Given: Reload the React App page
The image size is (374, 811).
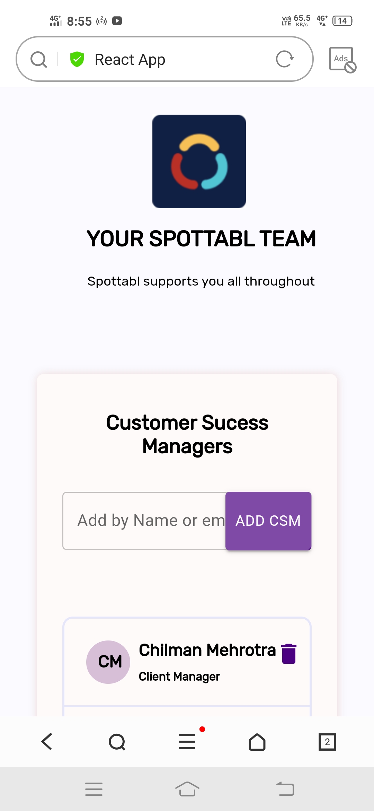Looking at the screenshot, I should [284, 58].
